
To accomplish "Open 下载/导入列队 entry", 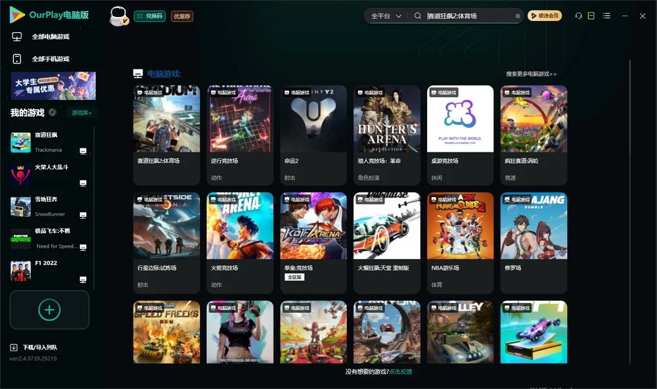I will [34, 347].
